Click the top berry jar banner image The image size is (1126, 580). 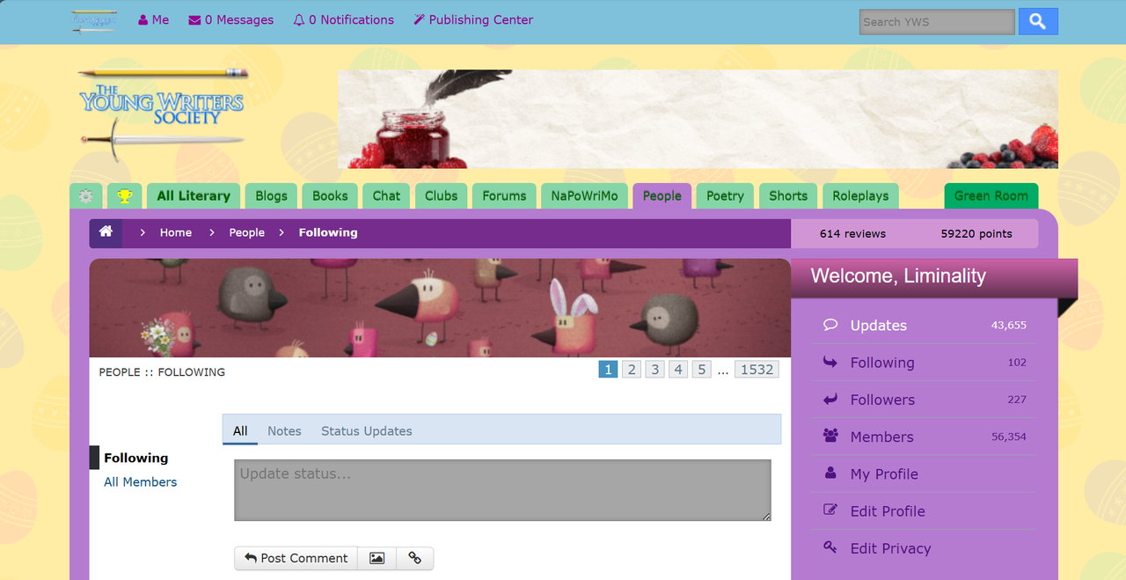pos(698,119)
